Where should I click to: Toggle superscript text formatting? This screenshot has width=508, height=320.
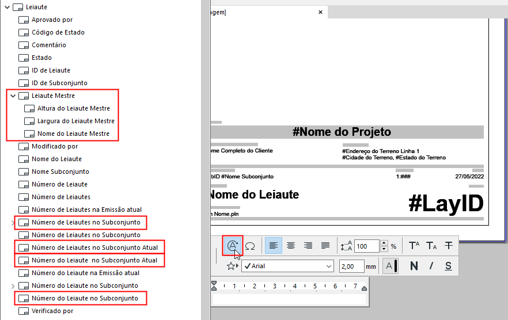coord(414,246)
